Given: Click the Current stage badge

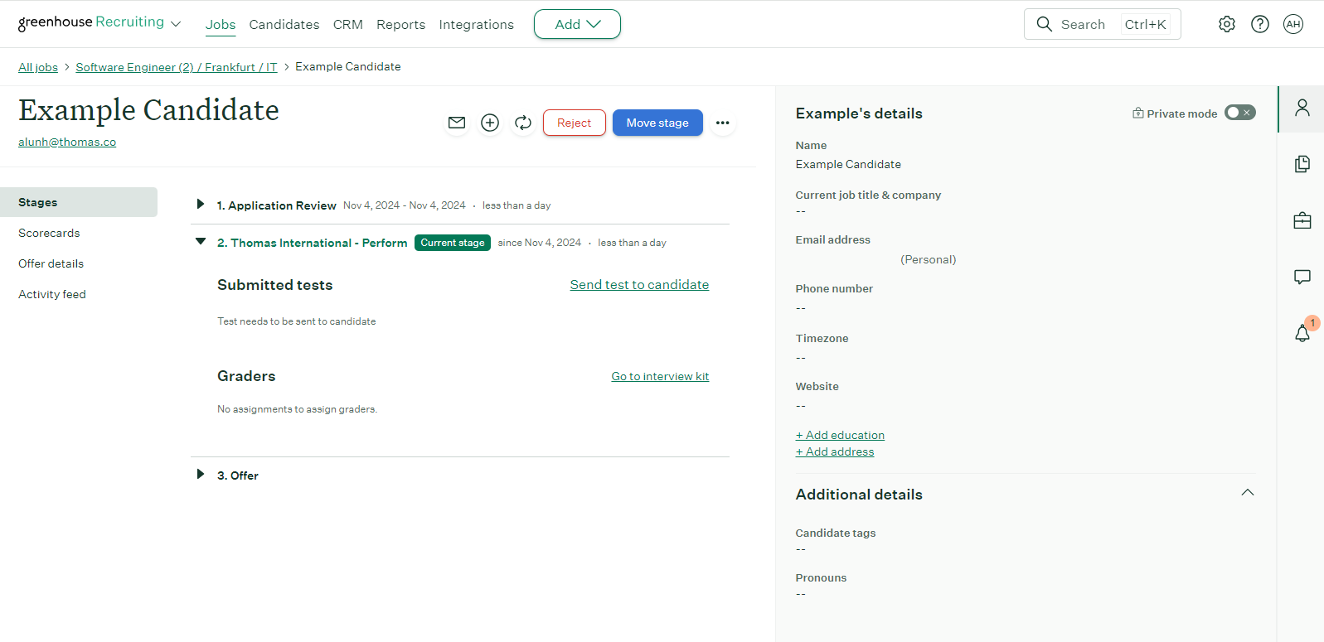Looking at the screenshot, I should (x=453, y=243).
